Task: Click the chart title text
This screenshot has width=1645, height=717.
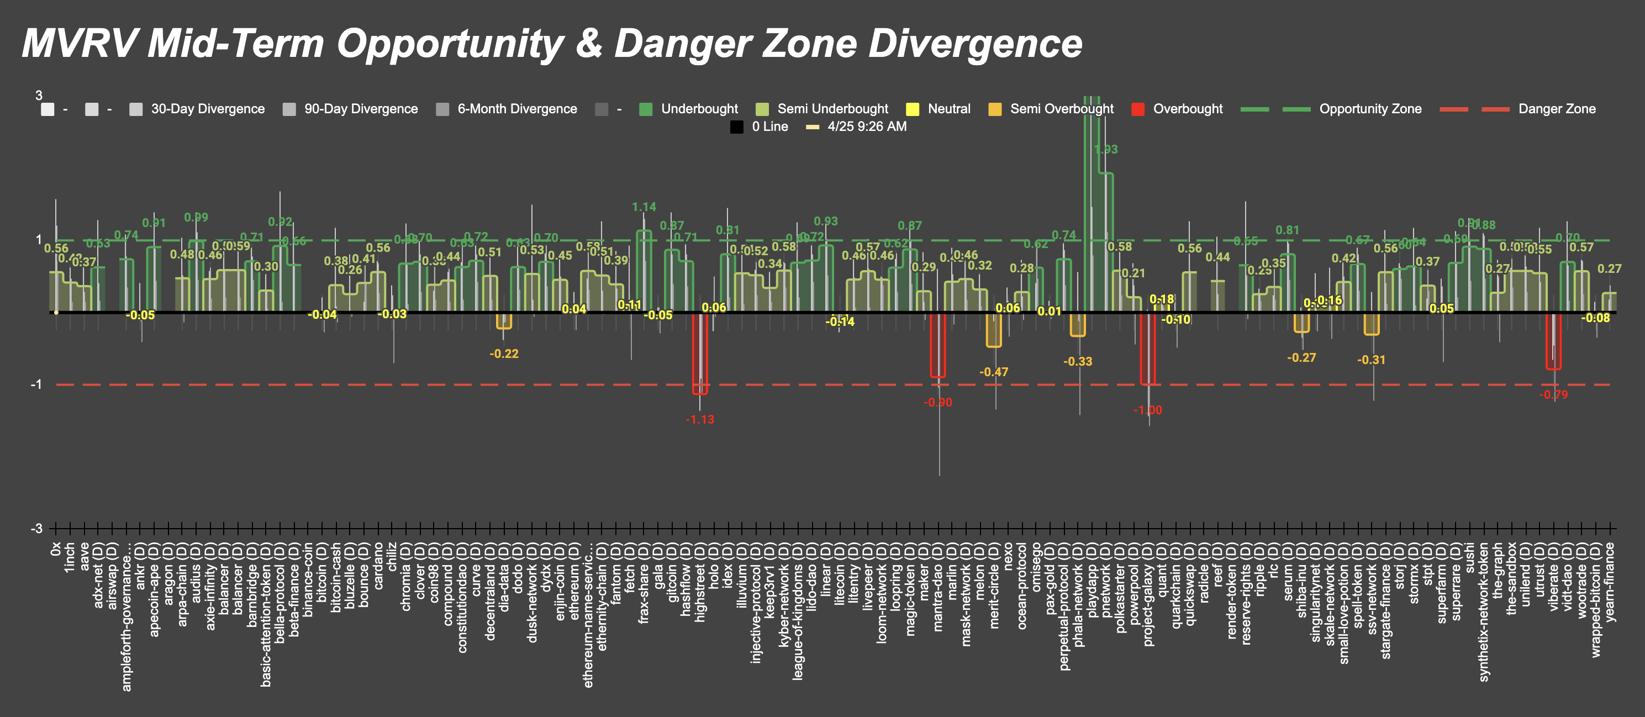Action: click(552, 44)
